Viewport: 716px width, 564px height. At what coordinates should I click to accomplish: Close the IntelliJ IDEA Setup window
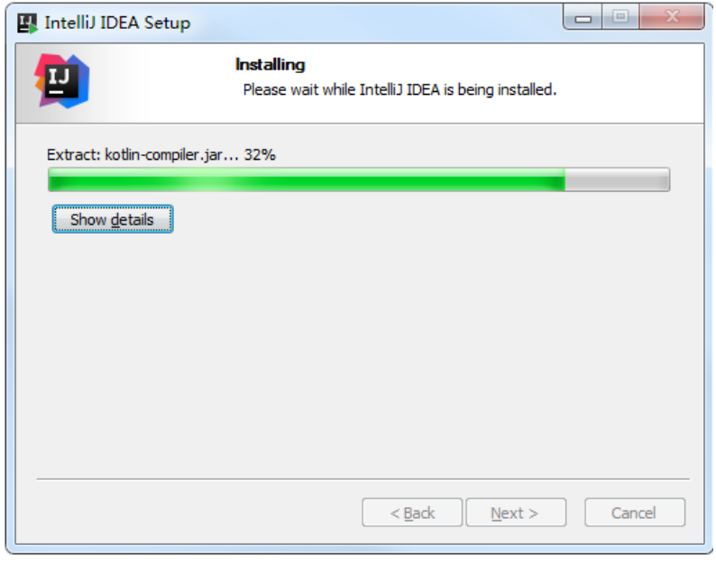[x=672, y=17]
